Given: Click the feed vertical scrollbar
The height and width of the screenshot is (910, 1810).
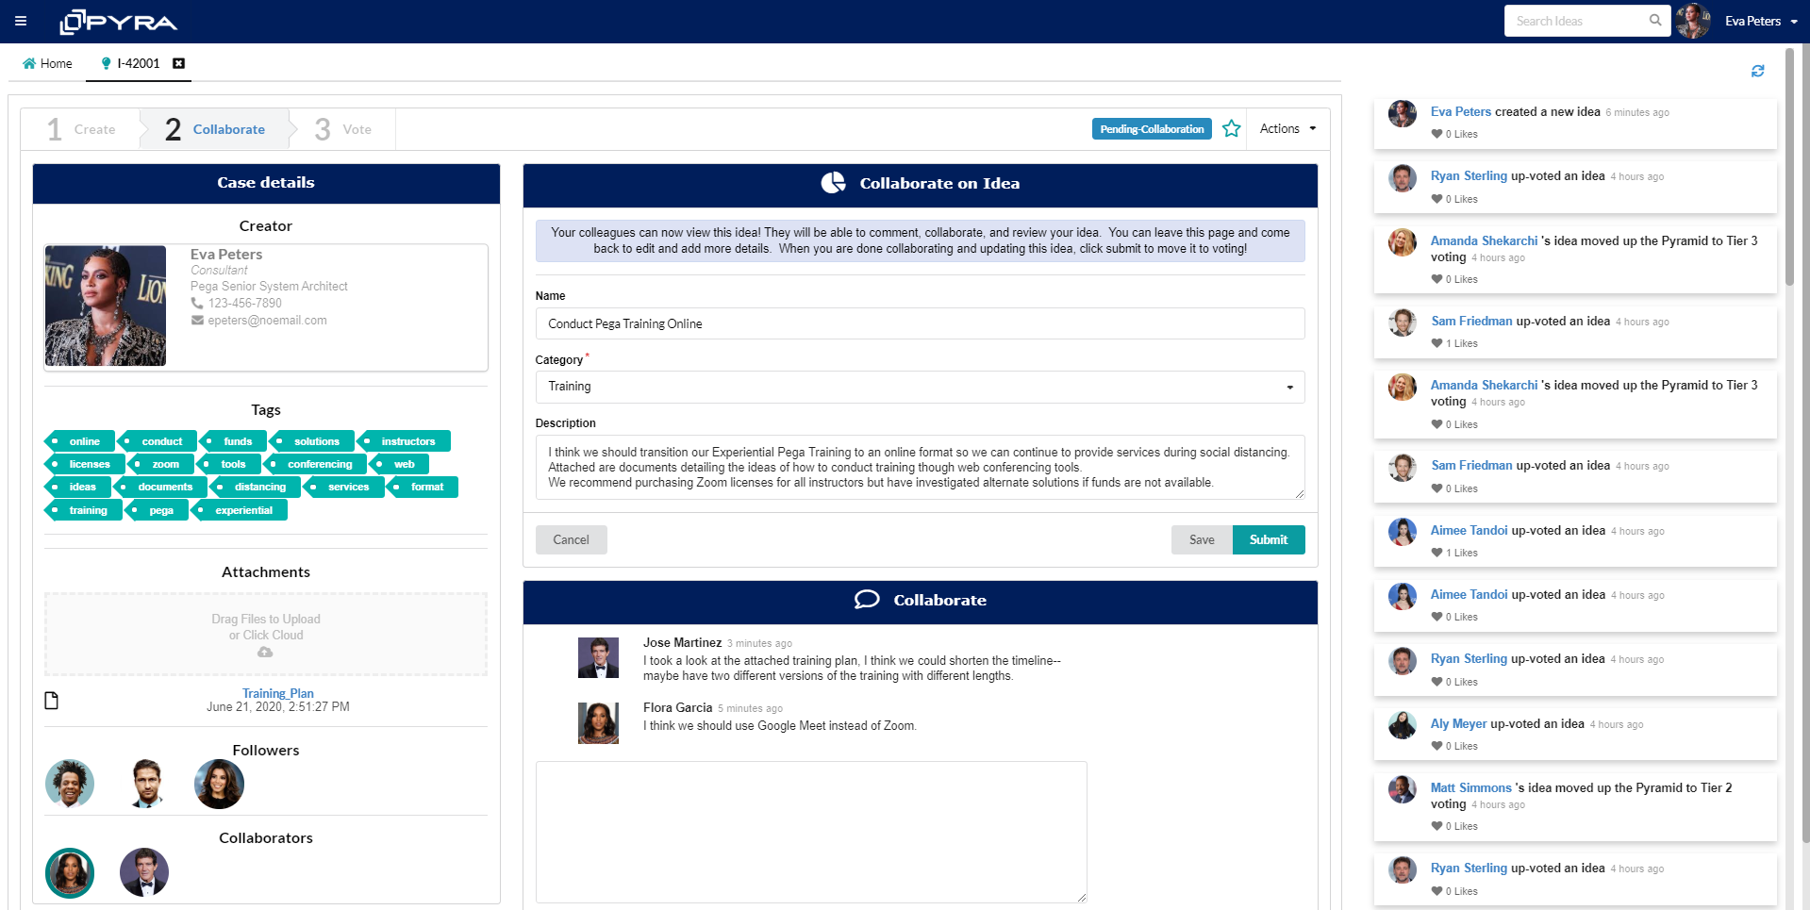Looking at the screenshot, I should click(1789, 165).
